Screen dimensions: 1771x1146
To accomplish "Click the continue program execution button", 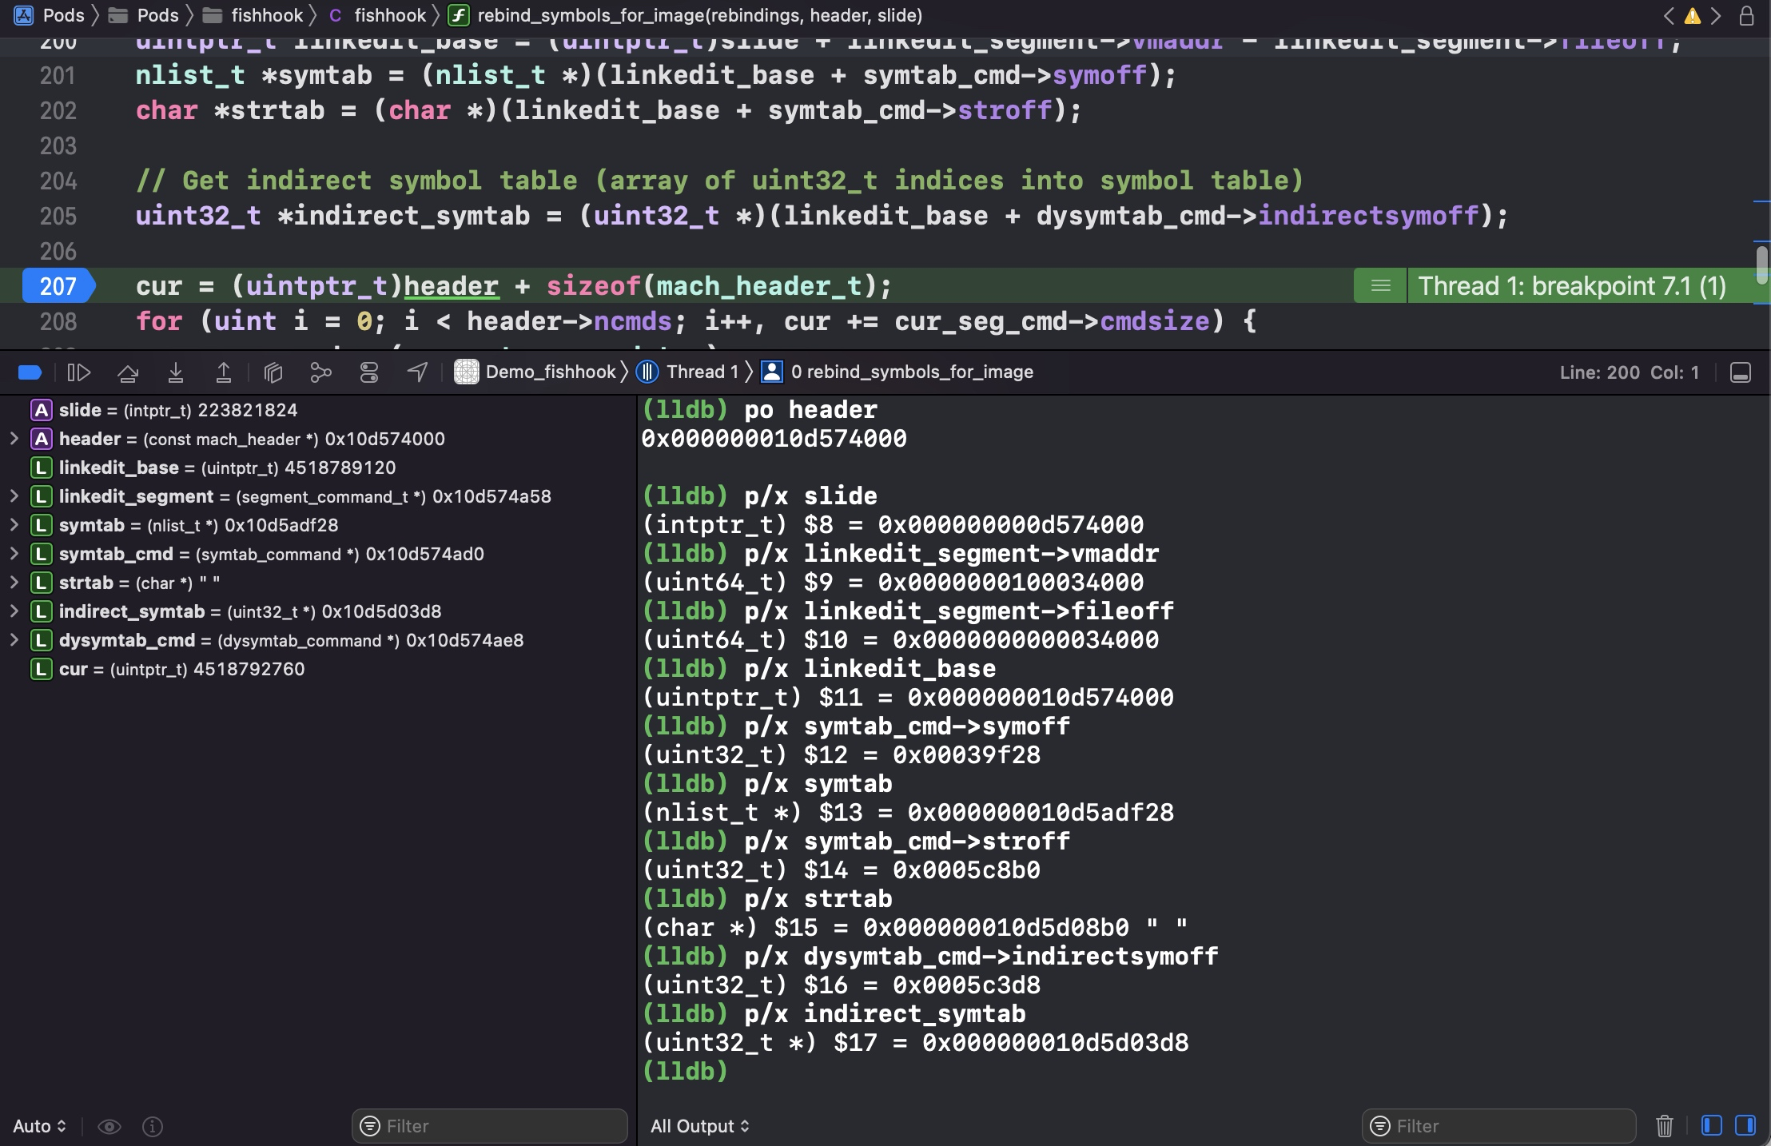I will 79,372.
